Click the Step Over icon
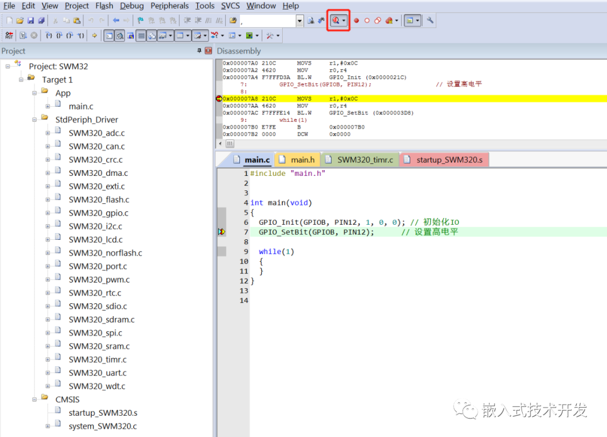607x437 pixels. 59,35
